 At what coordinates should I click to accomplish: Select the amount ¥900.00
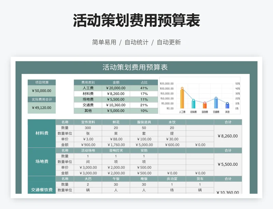[88, 145]
